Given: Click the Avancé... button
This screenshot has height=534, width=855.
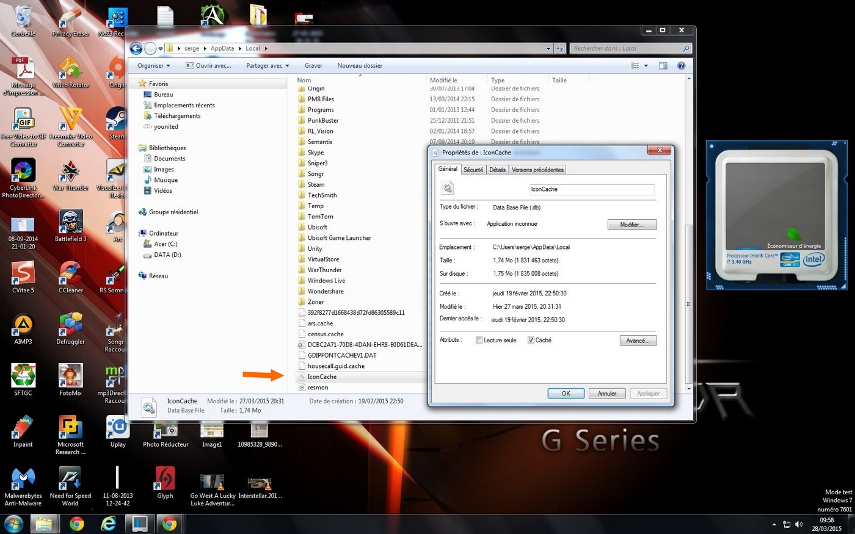Looking at the screenshot, I should coord(638,341).
